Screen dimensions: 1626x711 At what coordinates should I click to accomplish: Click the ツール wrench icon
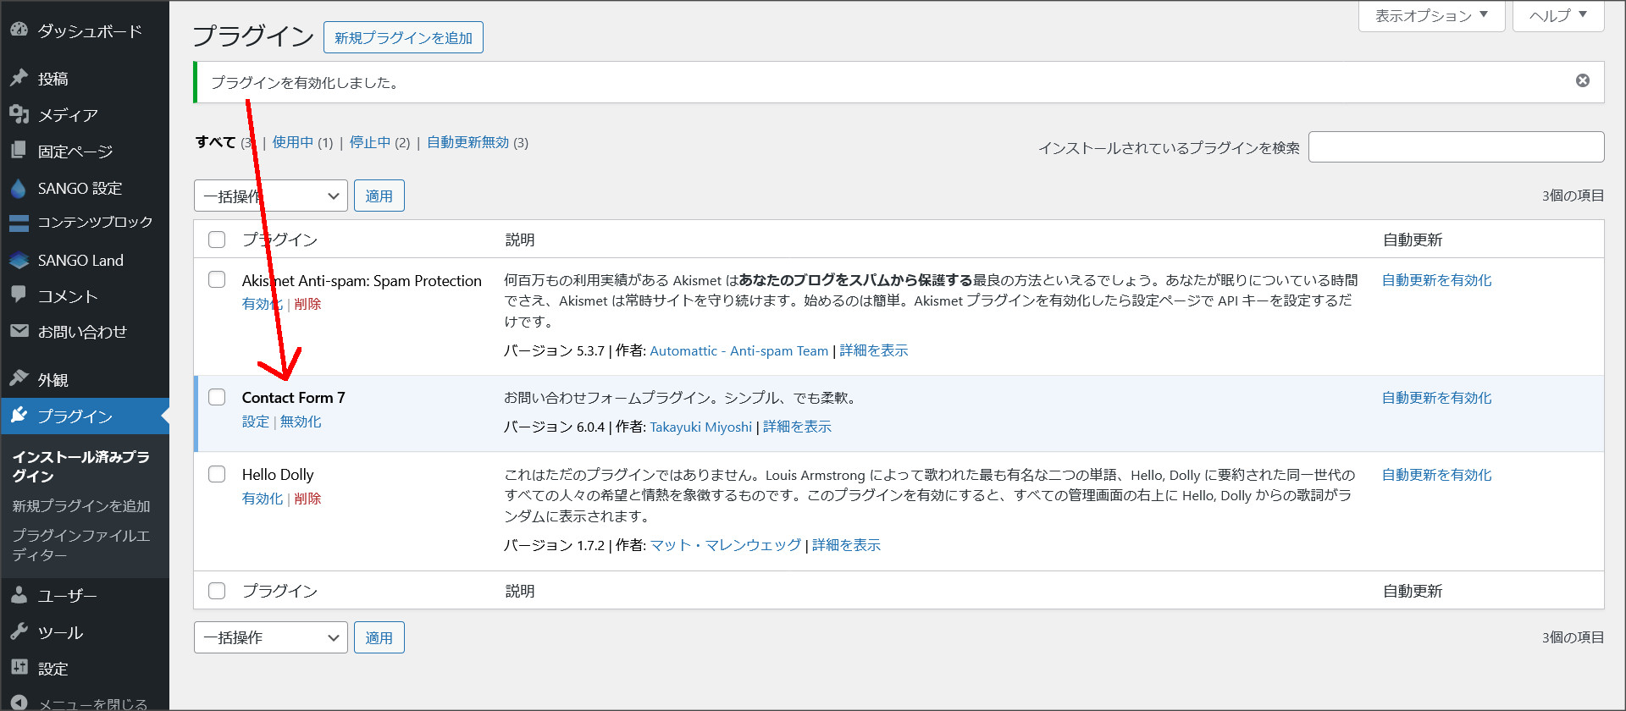(19, 631)
